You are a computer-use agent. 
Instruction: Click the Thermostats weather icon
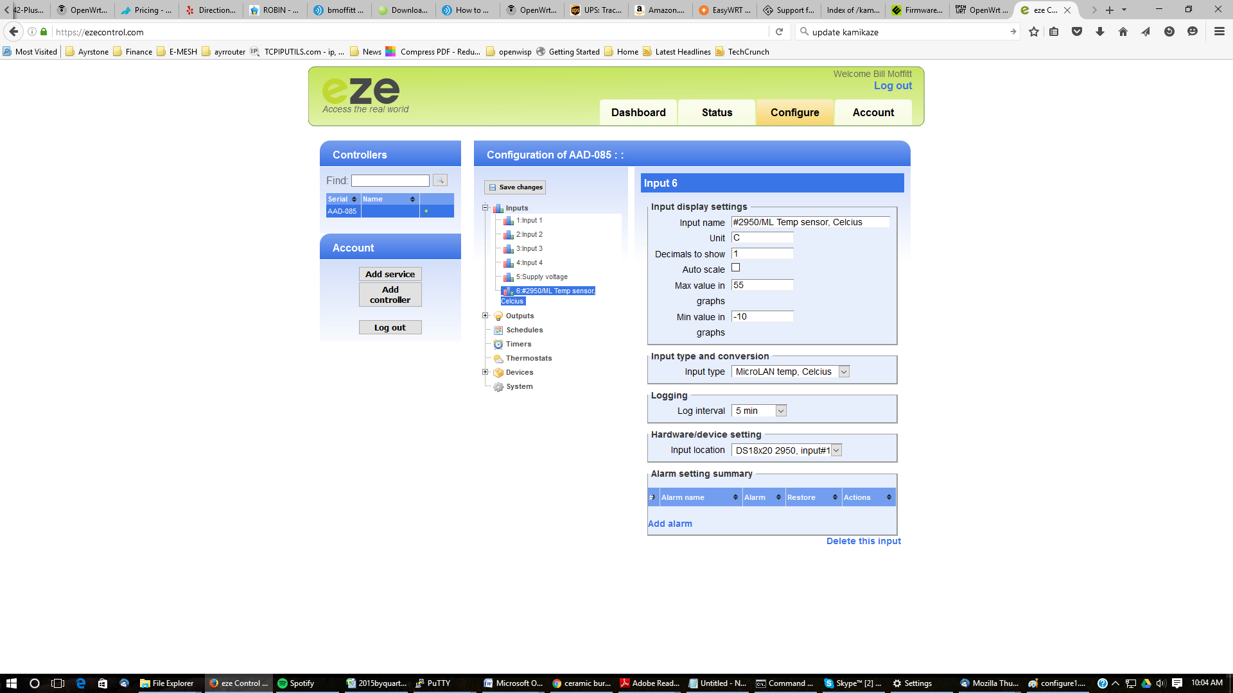click(x=498, y=359)
